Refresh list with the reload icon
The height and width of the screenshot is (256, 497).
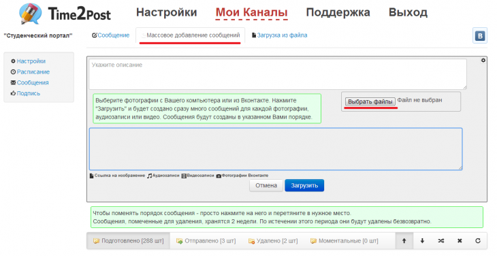(478, 241)
